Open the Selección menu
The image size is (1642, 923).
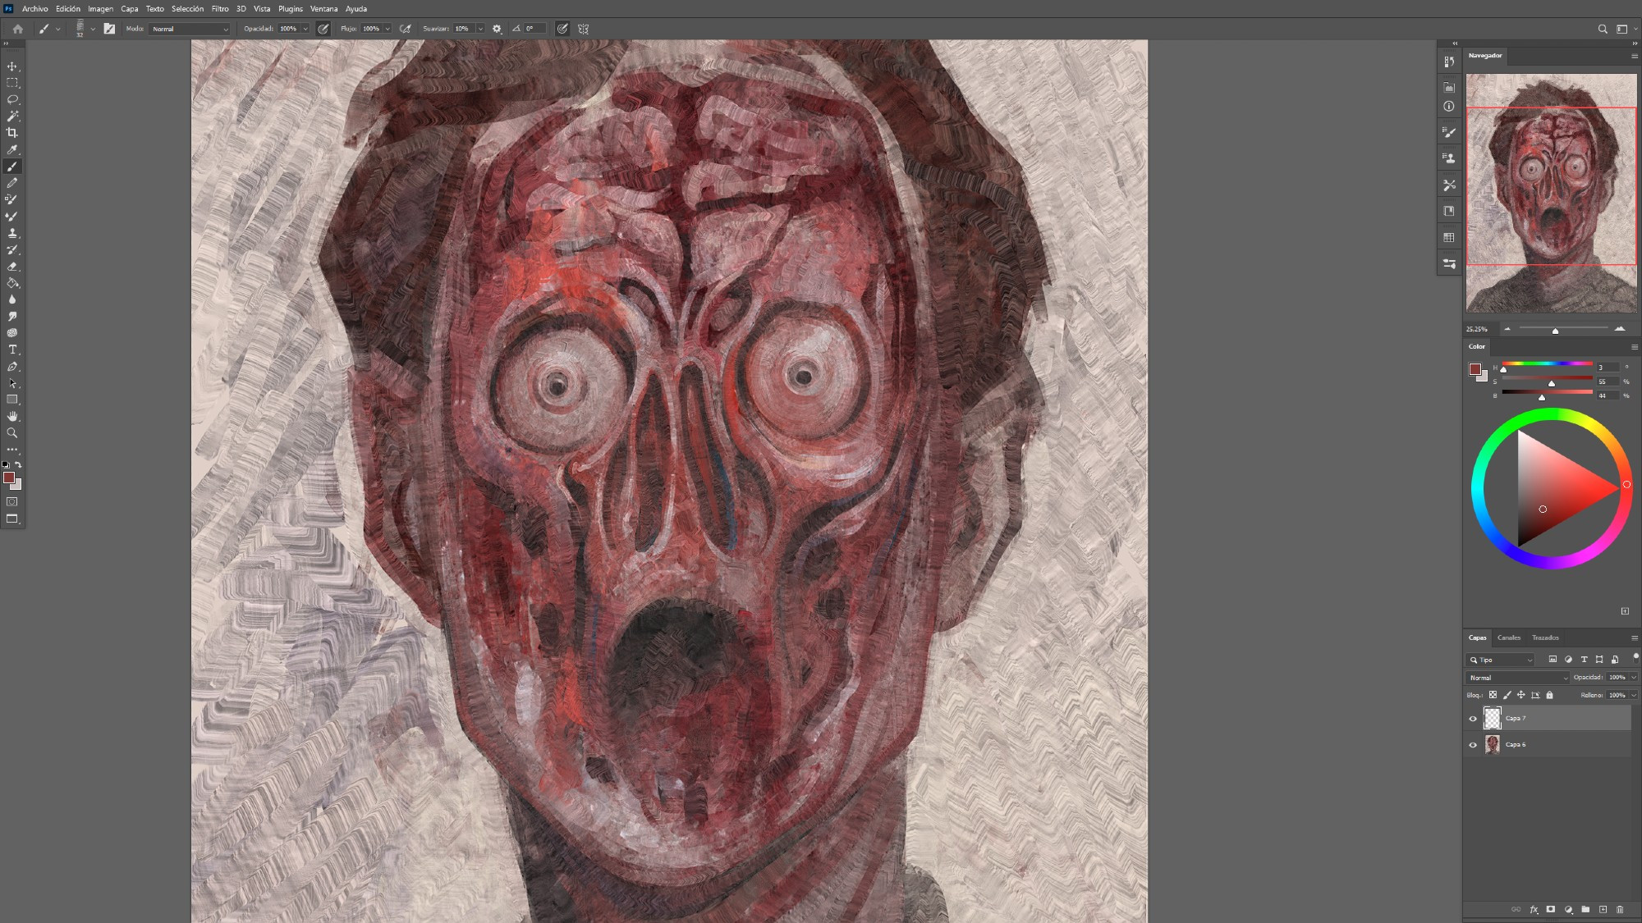[187, 9]
